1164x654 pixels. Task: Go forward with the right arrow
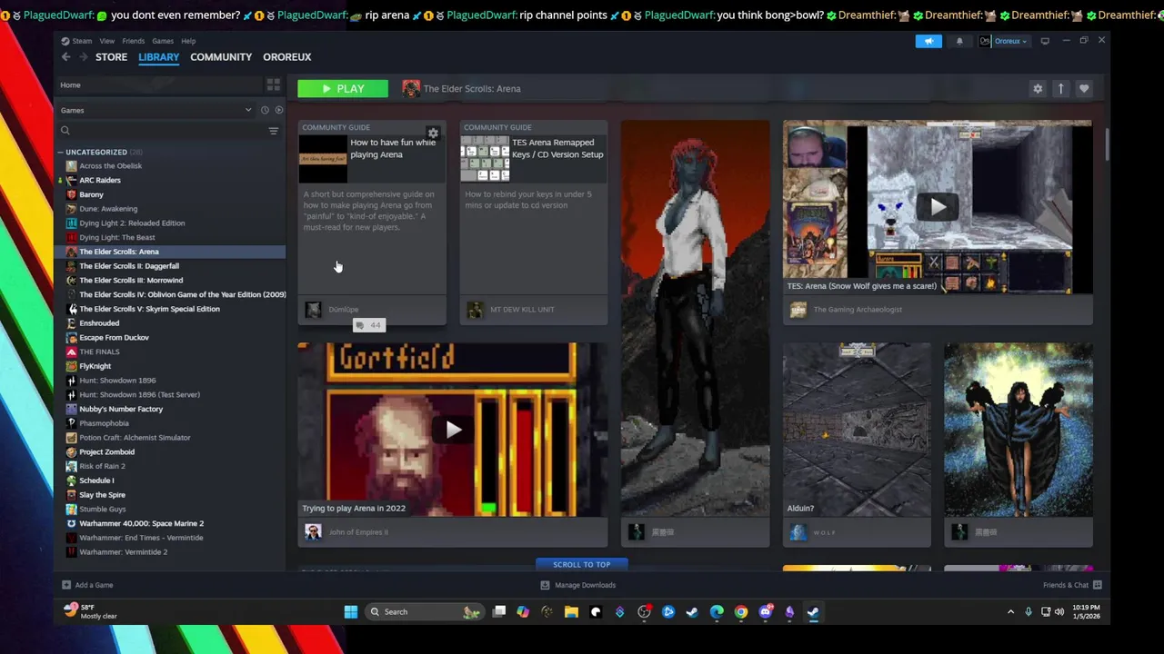(84, 56)
